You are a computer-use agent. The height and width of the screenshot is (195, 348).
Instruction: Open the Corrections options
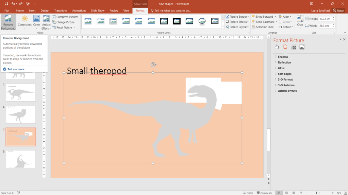click(24, 22)
